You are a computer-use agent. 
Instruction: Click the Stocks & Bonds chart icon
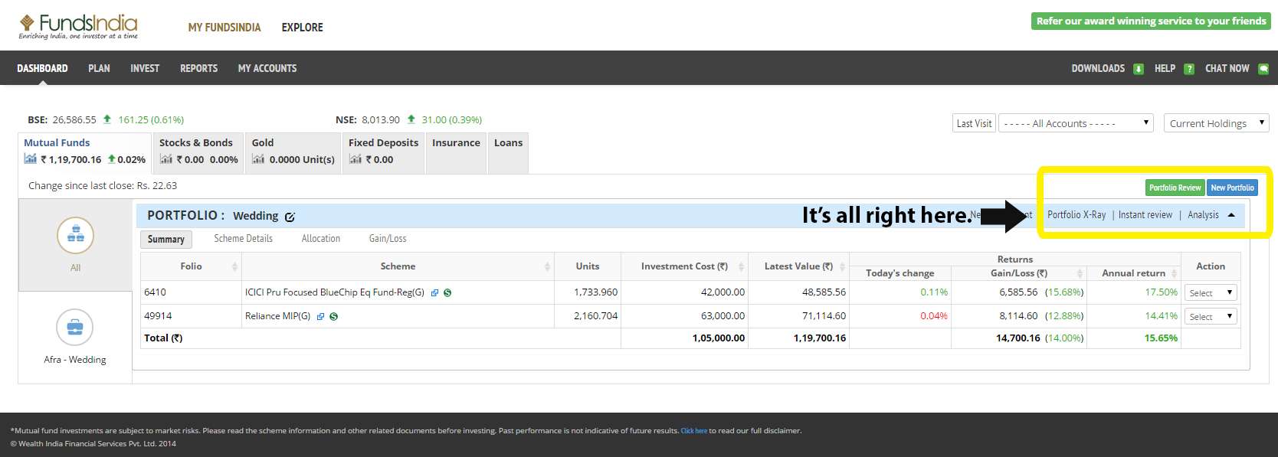click(x=166, y=159)
